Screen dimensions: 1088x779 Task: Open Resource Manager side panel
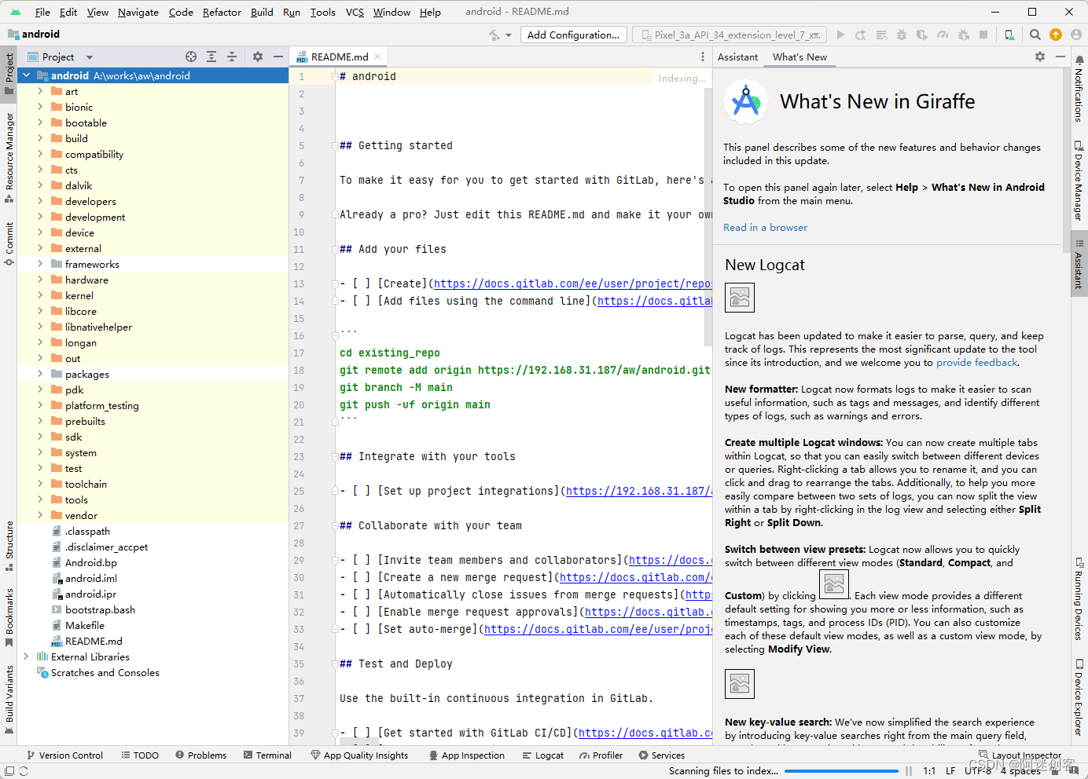tap(9, 157)
